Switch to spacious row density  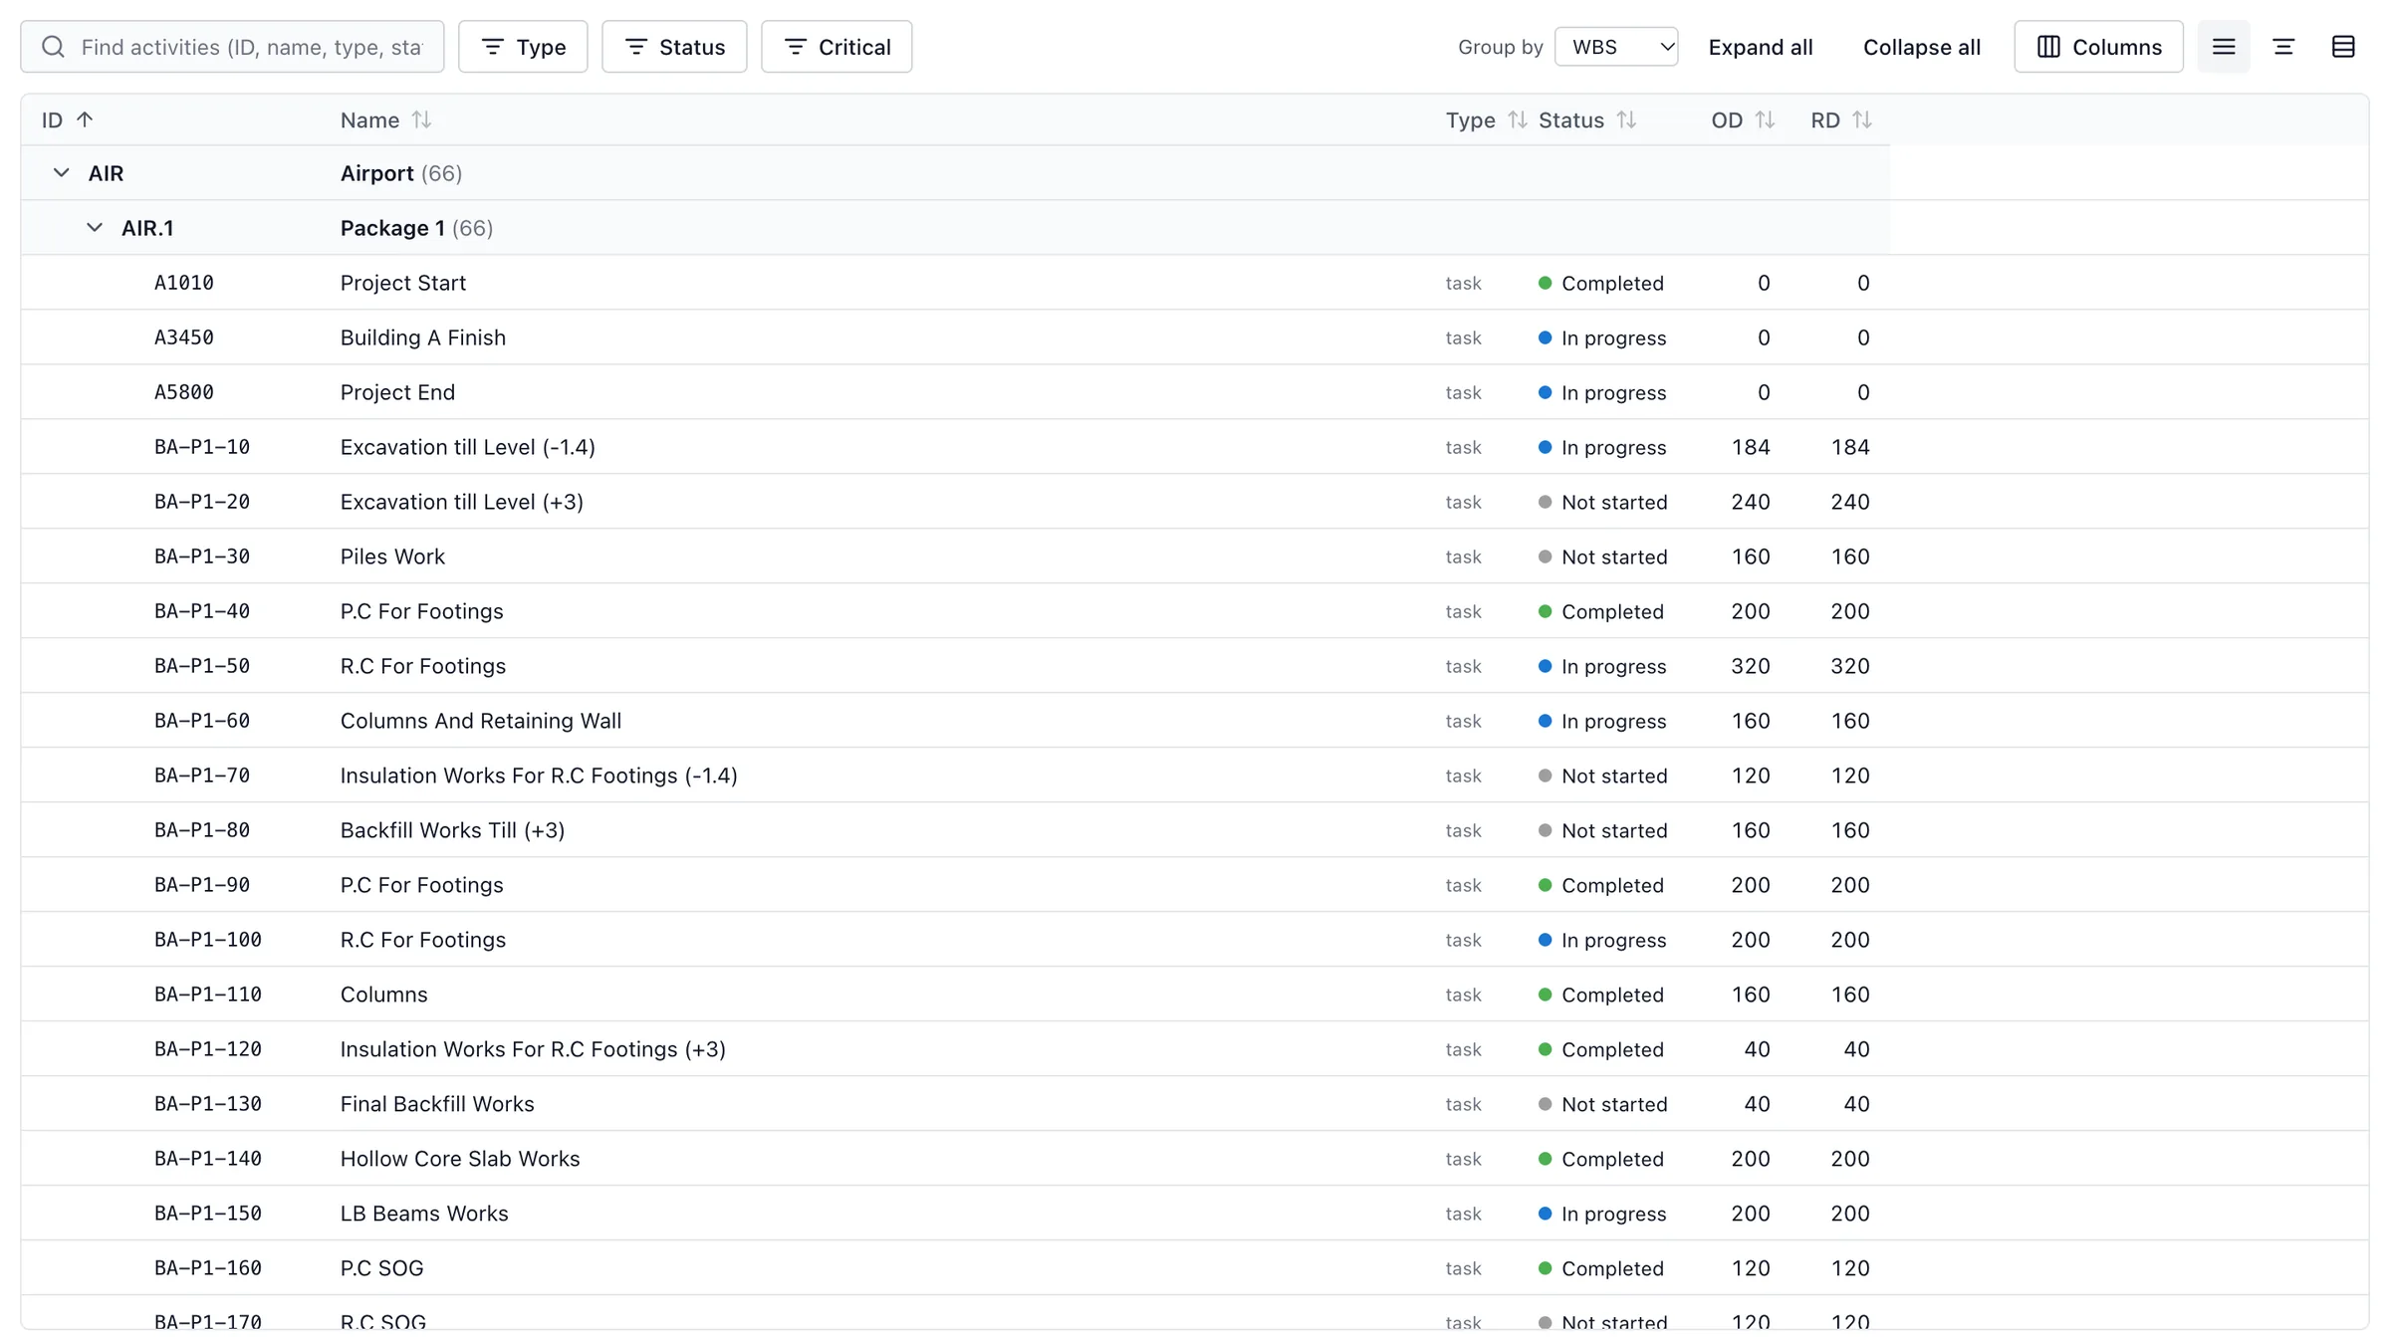click(2343, 47)
